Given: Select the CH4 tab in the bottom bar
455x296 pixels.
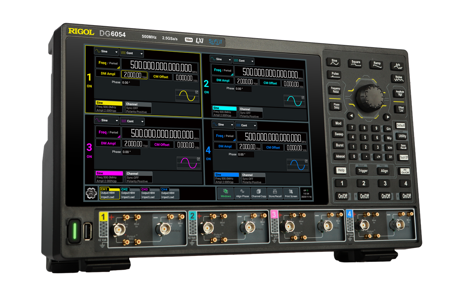Looking at the screenshot, I should tap(170, 194).
